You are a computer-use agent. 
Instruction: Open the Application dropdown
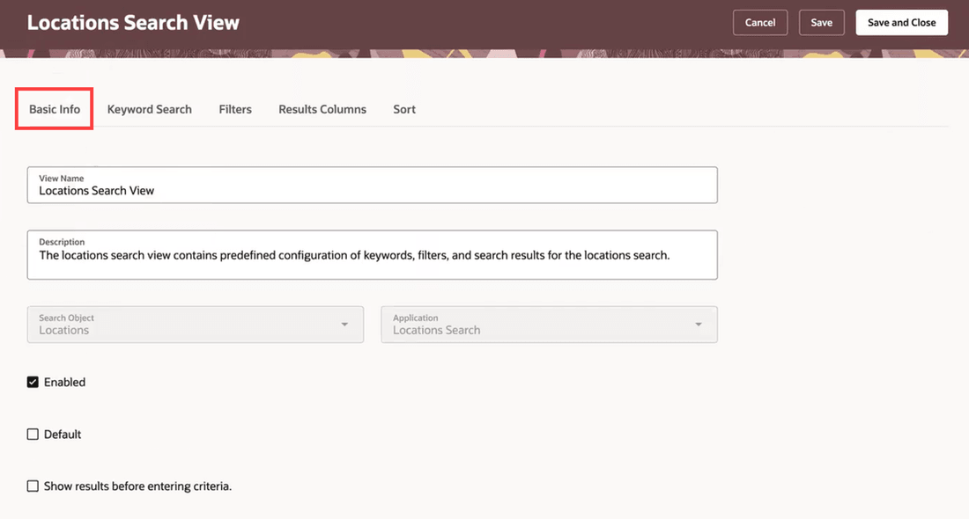[549, 325]
